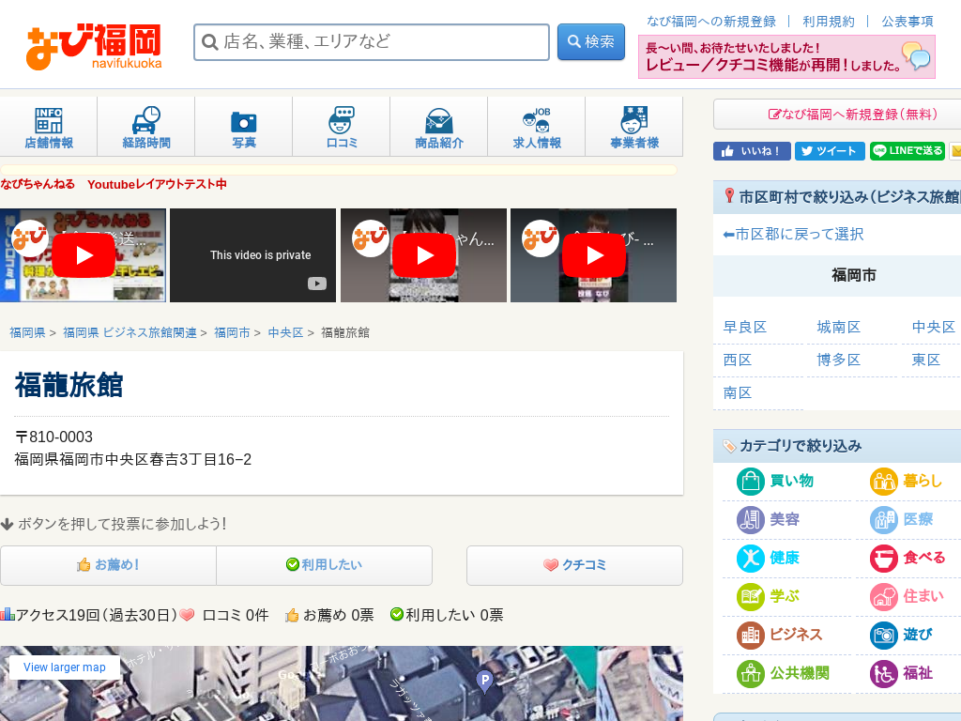Viewport: 961px width, 721px height.
Task: Click the 住まい housing category icon
Action: coord(884,596)
